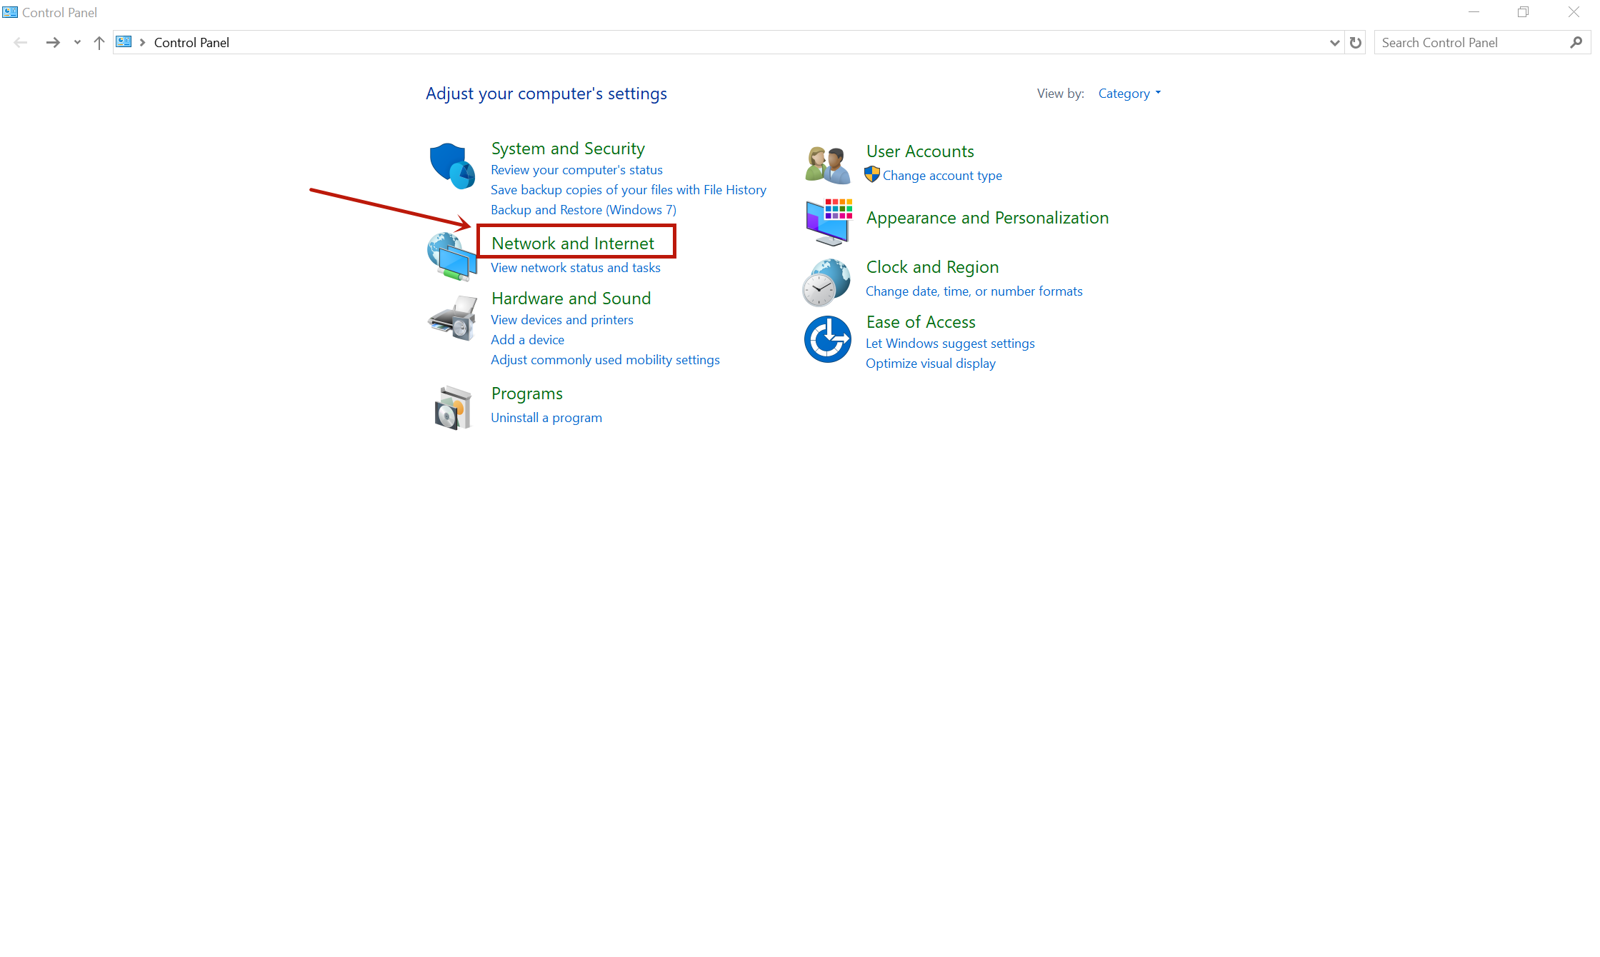Open the recent locations dropdown arrow
The image size is (1600, 957).
[x=77, y=43]
